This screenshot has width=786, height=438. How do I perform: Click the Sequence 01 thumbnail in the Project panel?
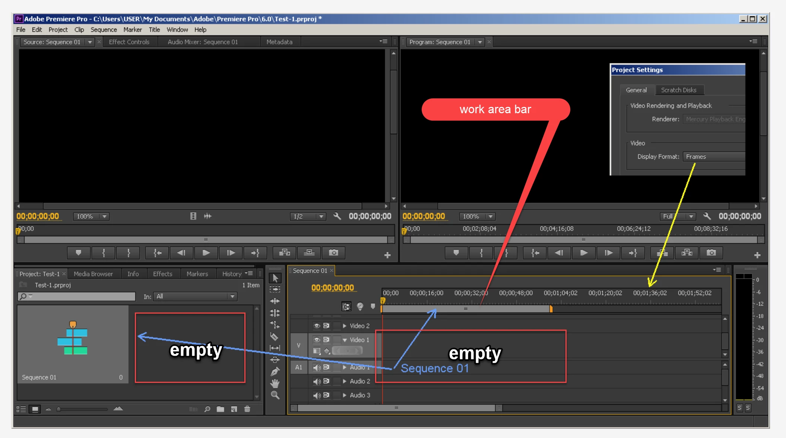click(x=73, y=338)
